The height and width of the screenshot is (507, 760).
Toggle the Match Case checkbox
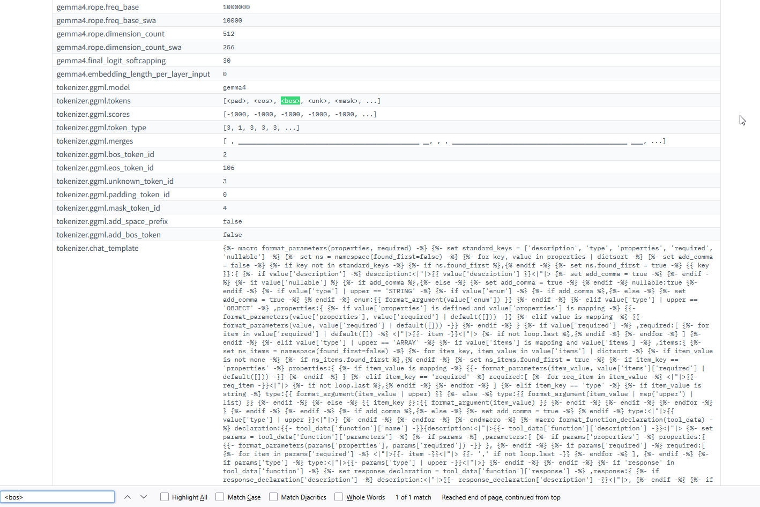[220, 497]
